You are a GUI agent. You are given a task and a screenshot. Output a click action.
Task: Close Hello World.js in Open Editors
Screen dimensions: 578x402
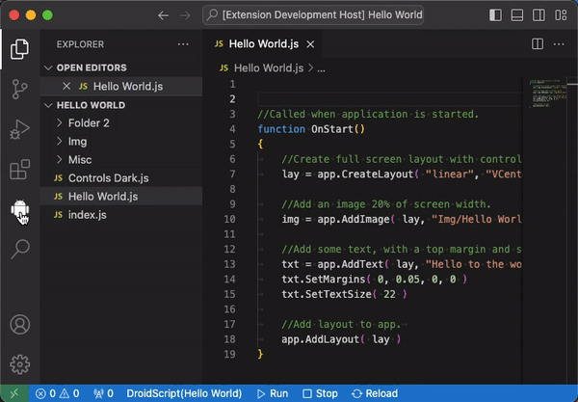pyautogui.click(x=66, y=86)
